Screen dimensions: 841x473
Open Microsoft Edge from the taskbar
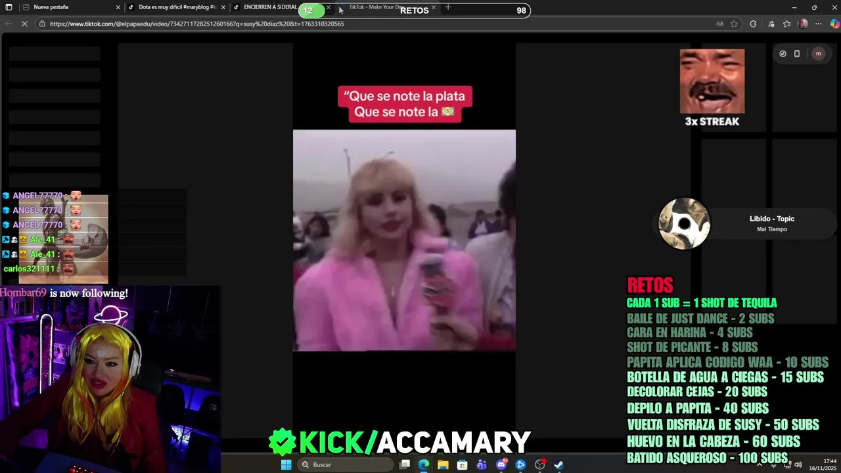coord(424,464)
